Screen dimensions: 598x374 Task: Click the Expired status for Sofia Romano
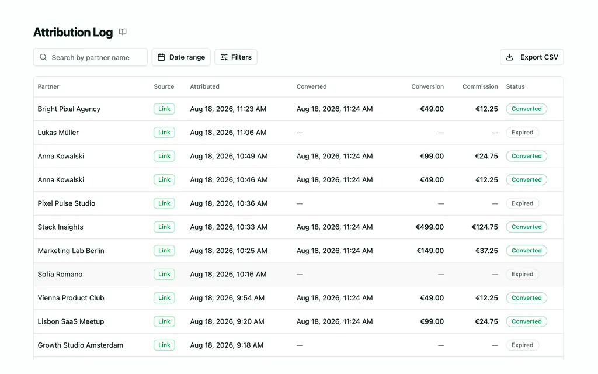pyautogui.click(x=522, y=275)
